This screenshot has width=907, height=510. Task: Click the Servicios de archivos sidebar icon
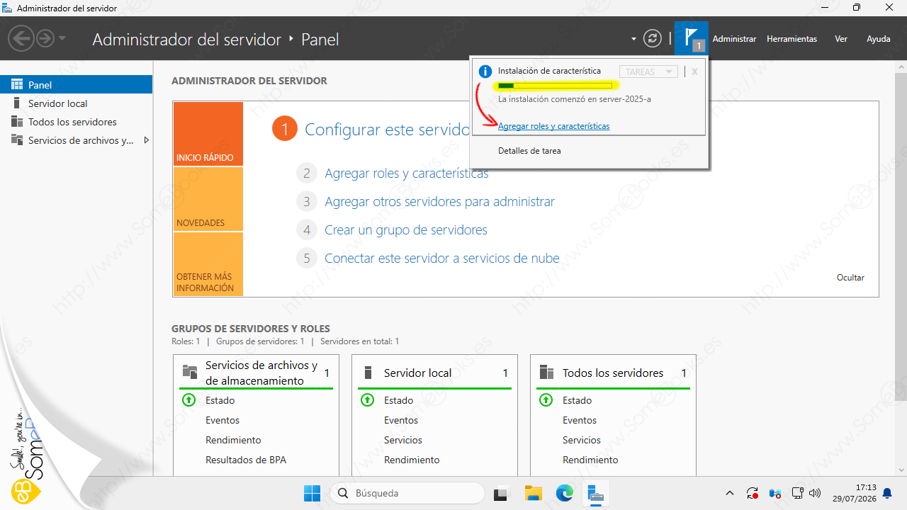click(x=17, y=140)
